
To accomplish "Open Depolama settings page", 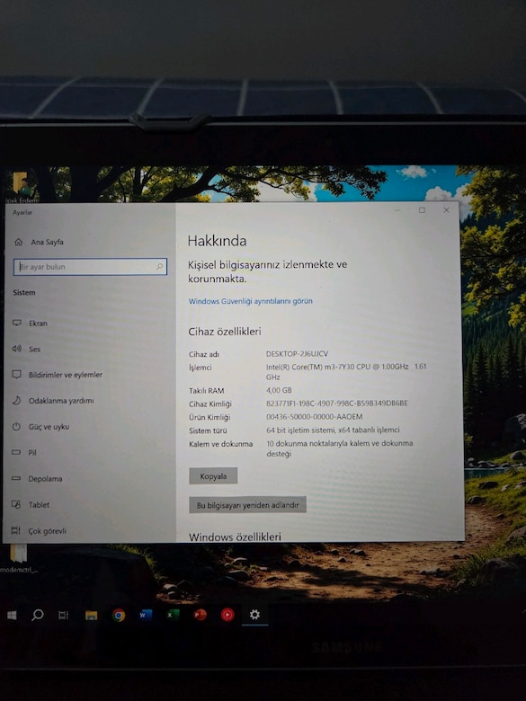I will pos(45,478).
